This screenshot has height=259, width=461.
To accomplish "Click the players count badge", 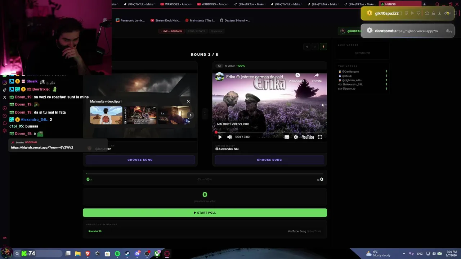I will tap(217, 31).
